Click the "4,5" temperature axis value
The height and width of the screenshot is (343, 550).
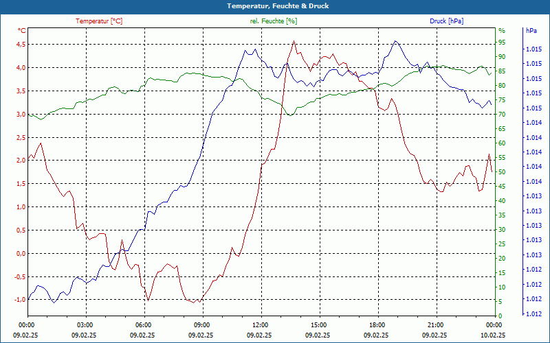(x=21, y=44)
